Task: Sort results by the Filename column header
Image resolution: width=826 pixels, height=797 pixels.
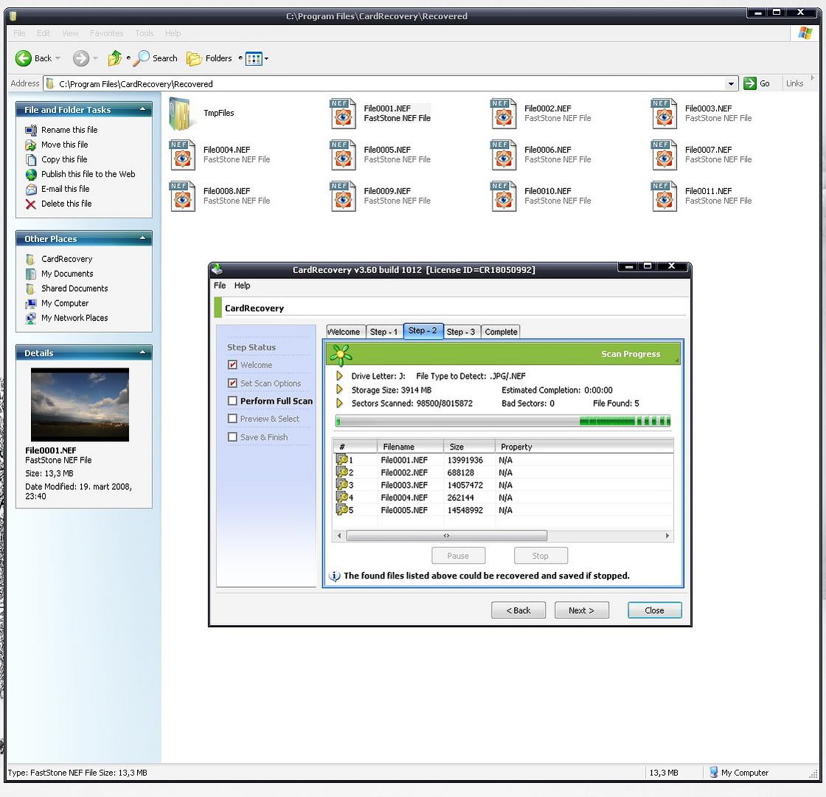Action: coord(410,446)
